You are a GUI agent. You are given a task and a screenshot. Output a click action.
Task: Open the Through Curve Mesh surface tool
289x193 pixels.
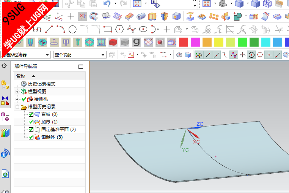point(118,16)
